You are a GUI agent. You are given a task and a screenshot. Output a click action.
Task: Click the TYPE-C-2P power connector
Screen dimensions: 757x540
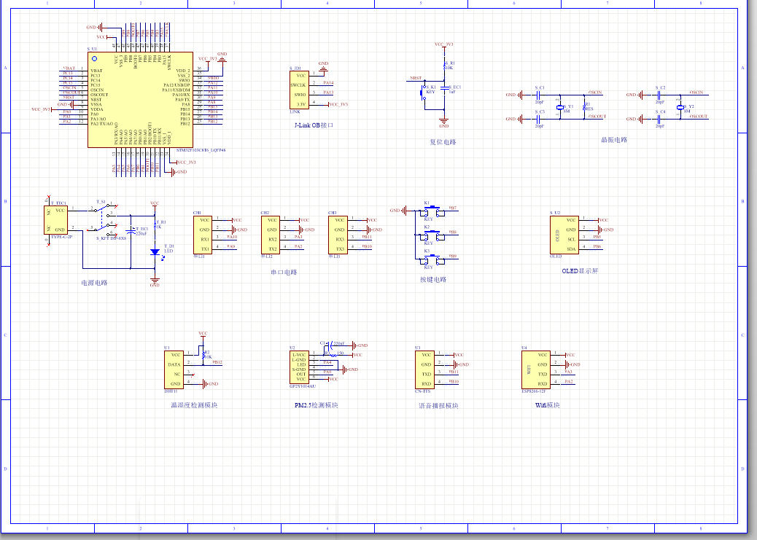tap(58, 219)
